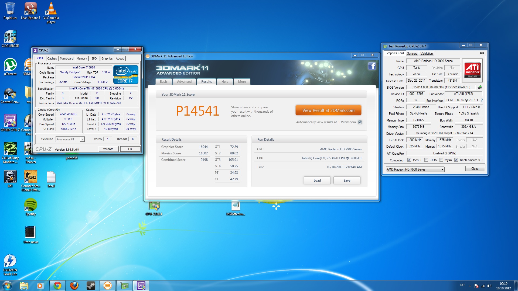This screenshot has width=518, height=291.
Task: Click GPU Clock 1200 MHz field in GPU-Z
Action: 415,140
